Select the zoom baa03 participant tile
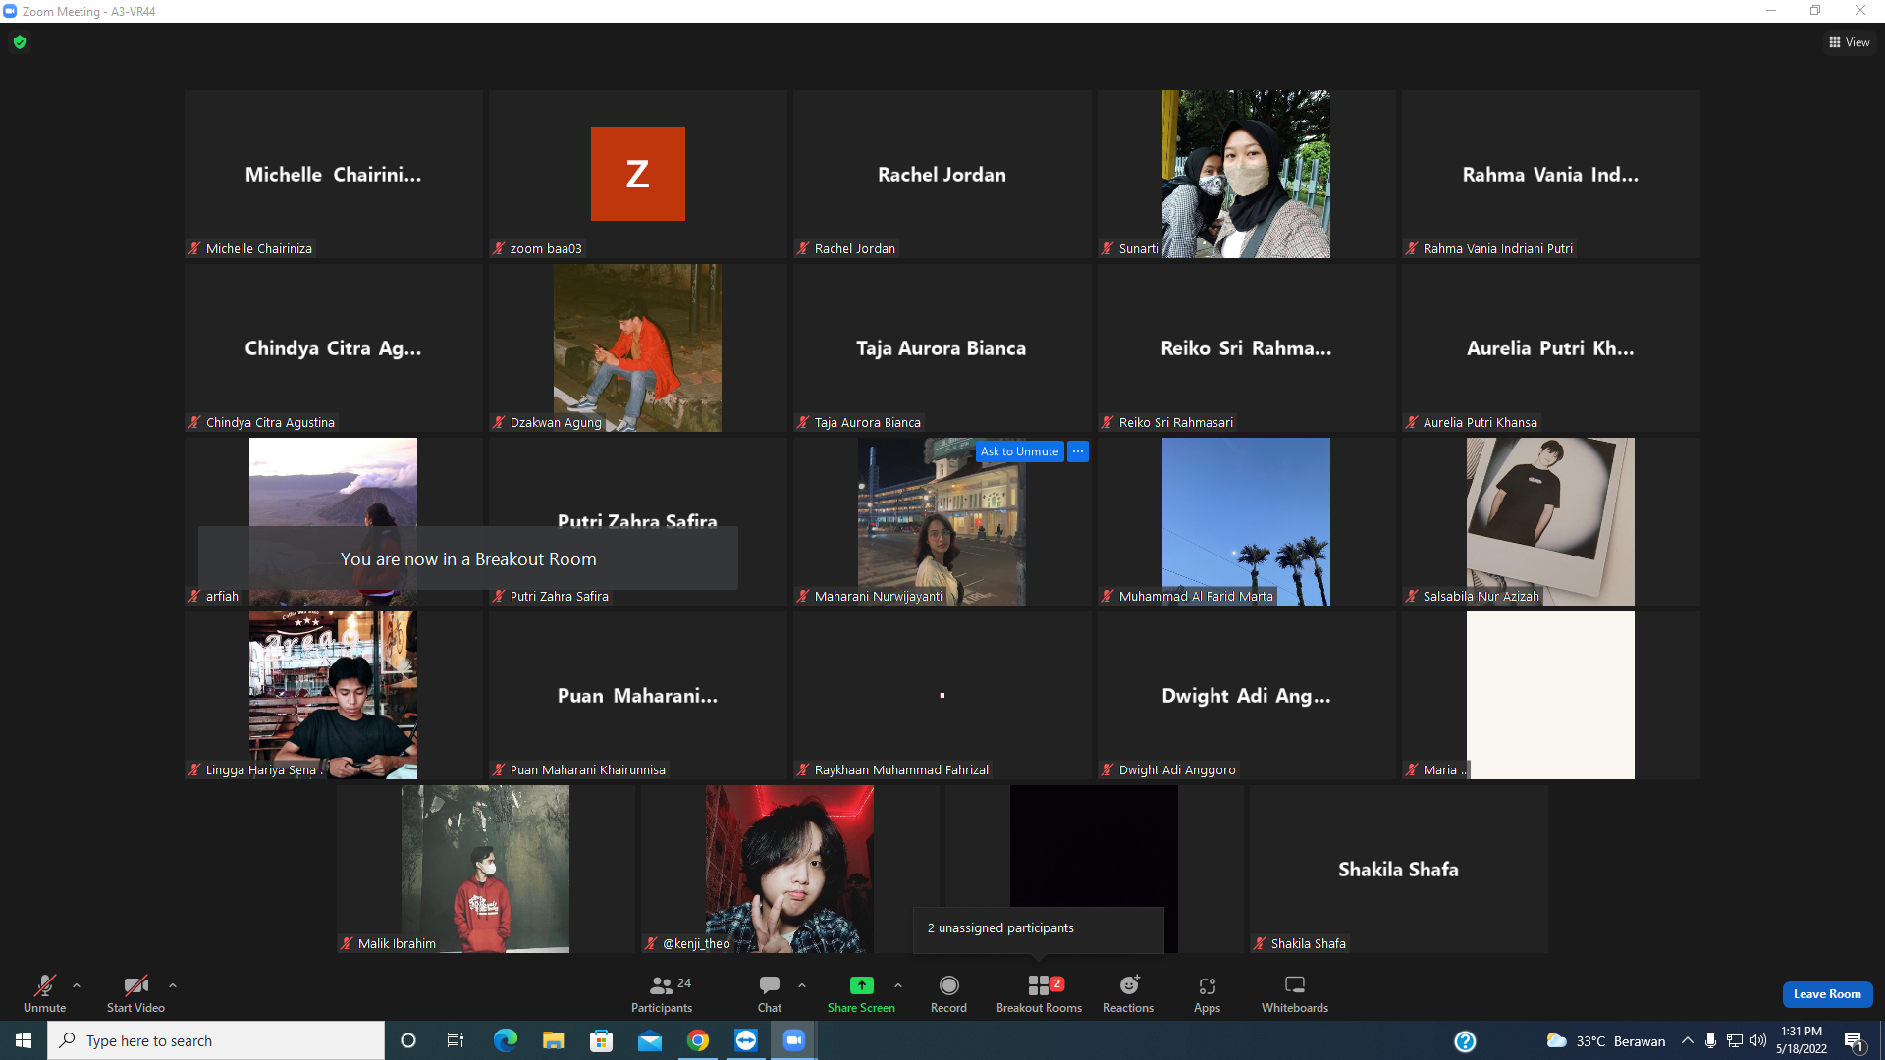The height and width of the screenshot is (1060, 1885). coord(638,174)
